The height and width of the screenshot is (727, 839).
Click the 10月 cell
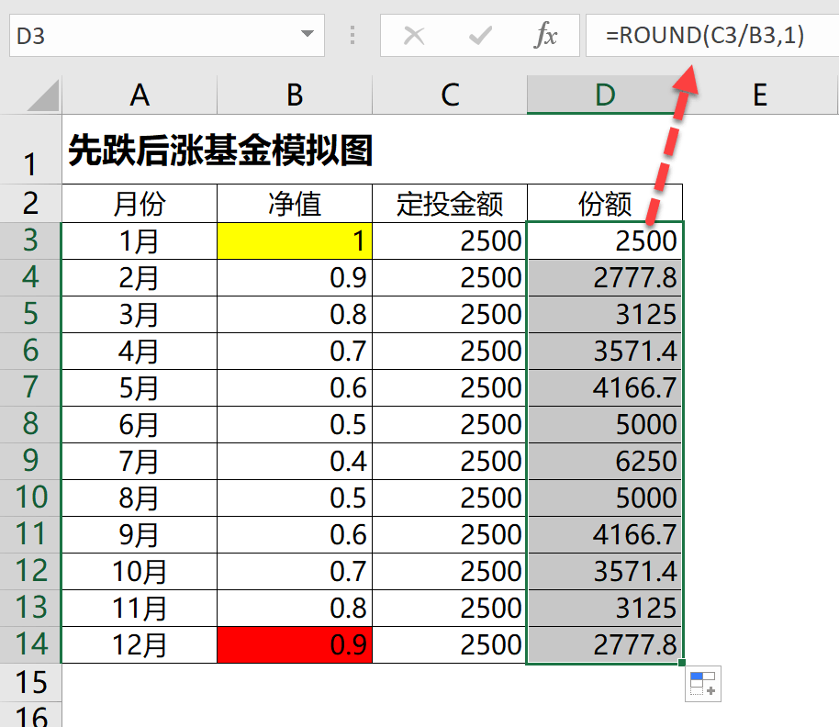(x=140, y=571)
